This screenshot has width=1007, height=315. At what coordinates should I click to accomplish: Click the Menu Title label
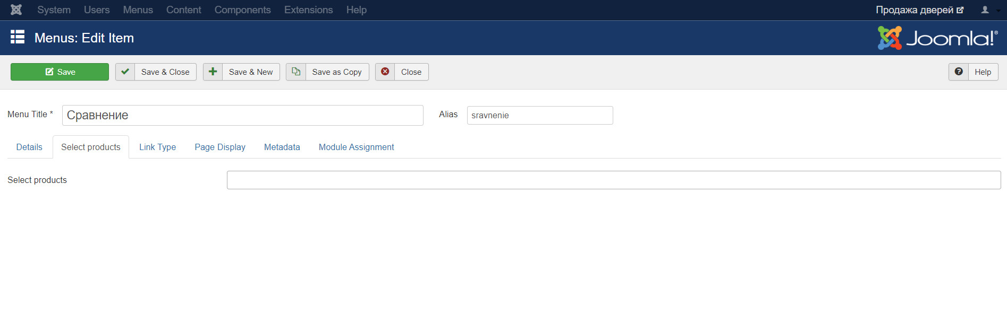30,114
